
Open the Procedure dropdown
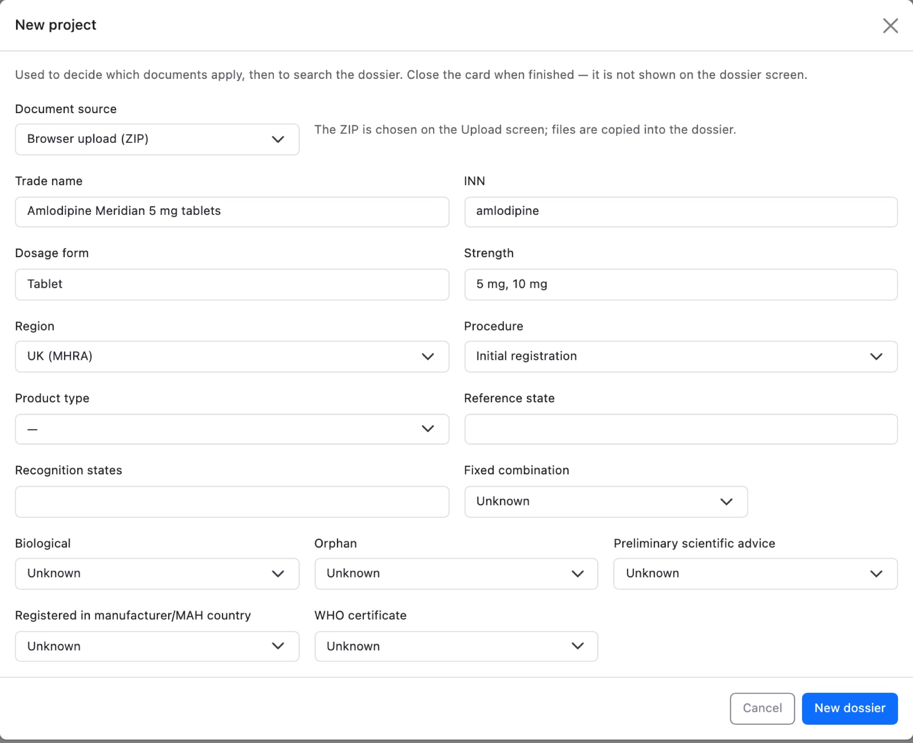[x=681, y=356]
